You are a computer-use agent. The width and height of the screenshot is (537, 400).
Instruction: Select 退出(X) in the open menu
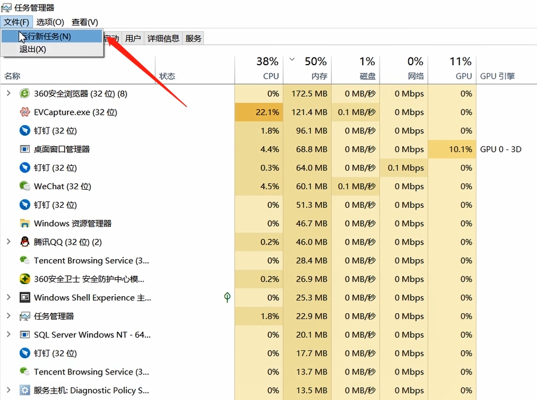33,49
